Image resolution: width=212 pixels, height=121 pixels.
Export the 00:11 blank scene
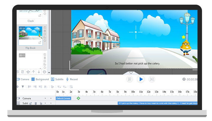pyautogui.click(x=45, y=61)
